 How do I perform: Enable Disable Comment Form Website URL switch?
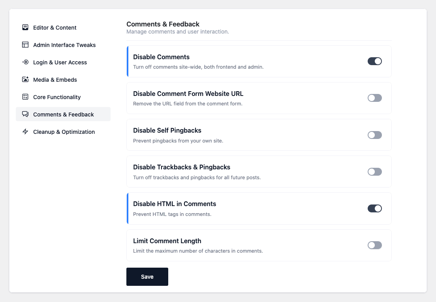(374, 98)
